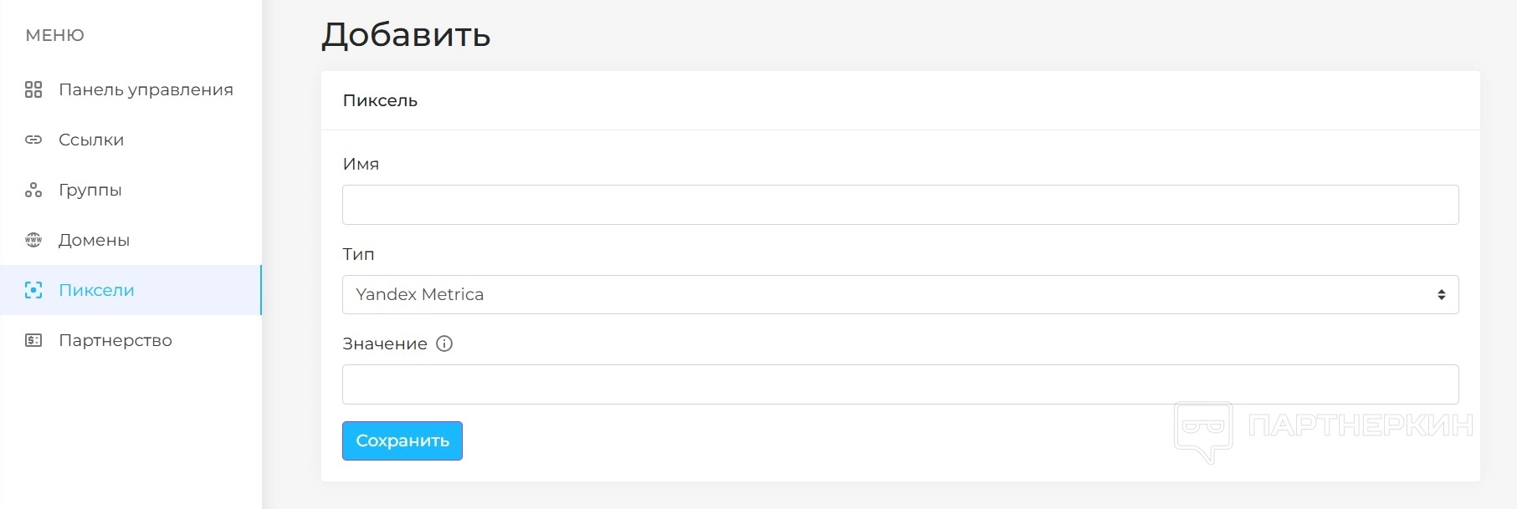Click the Домены globe icon

point(33,240)
